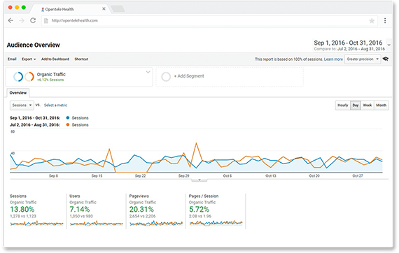Select the Opentele Health browser tab

pos(71,9)
